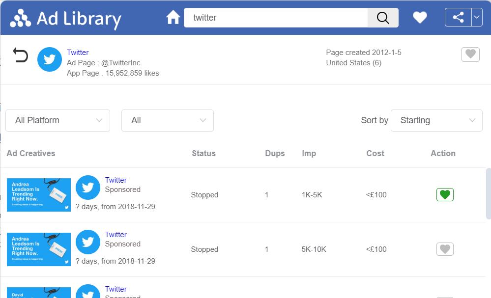Open Twitter link in the 1K-5K ad row

coord(116,180)
